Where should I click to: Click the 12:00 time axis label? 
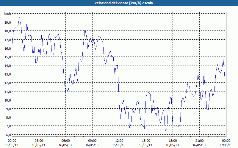pyautogui.click(x=119, y=141)
